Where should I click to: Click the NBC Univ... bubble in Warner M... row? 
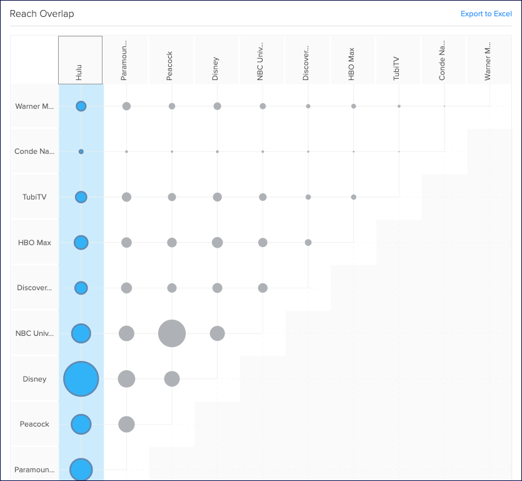click(x=263, y=106)
